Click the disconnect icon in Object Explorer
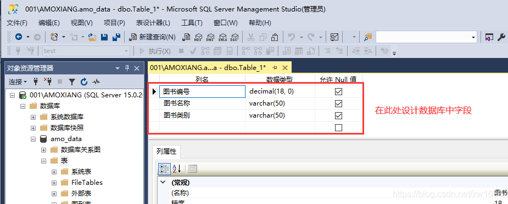Screen dimensions: 508x204 pyautogui.click(x=48, y=82)
